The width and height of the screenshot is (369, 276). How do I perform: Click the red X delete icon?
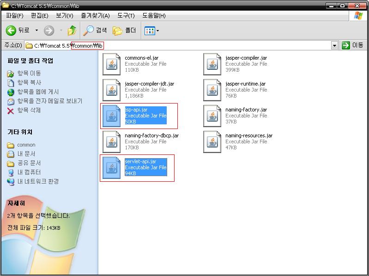point(11,110)
